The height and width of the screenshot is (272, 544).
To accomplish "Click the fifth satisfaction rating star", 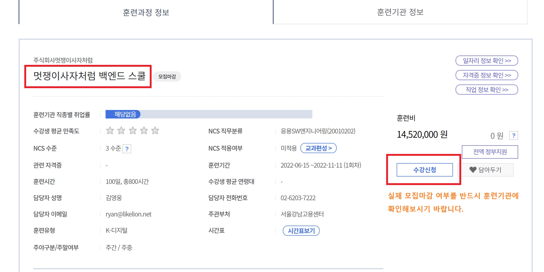I will click(x=155, y=131).
